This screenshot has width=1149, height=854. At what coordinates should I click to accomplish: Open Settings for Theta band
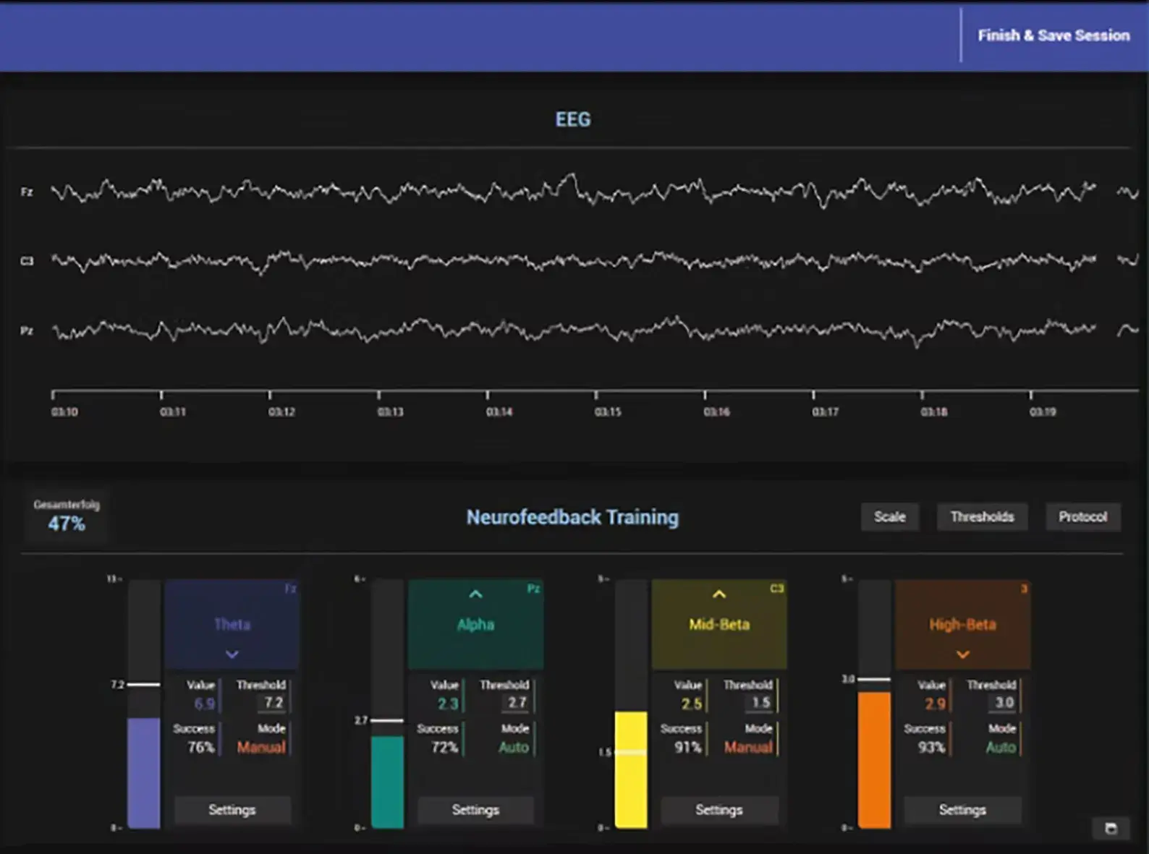(232, 810)
